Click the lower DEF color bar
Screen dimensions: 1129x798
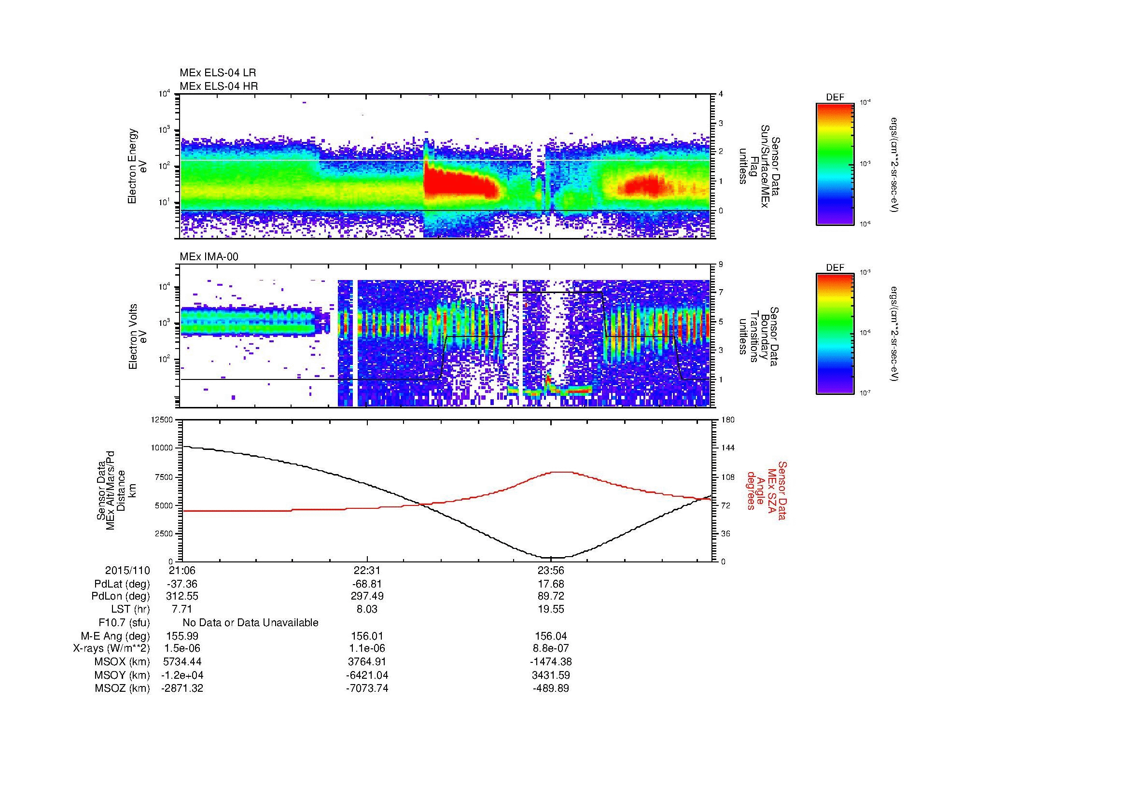point(835,334)
